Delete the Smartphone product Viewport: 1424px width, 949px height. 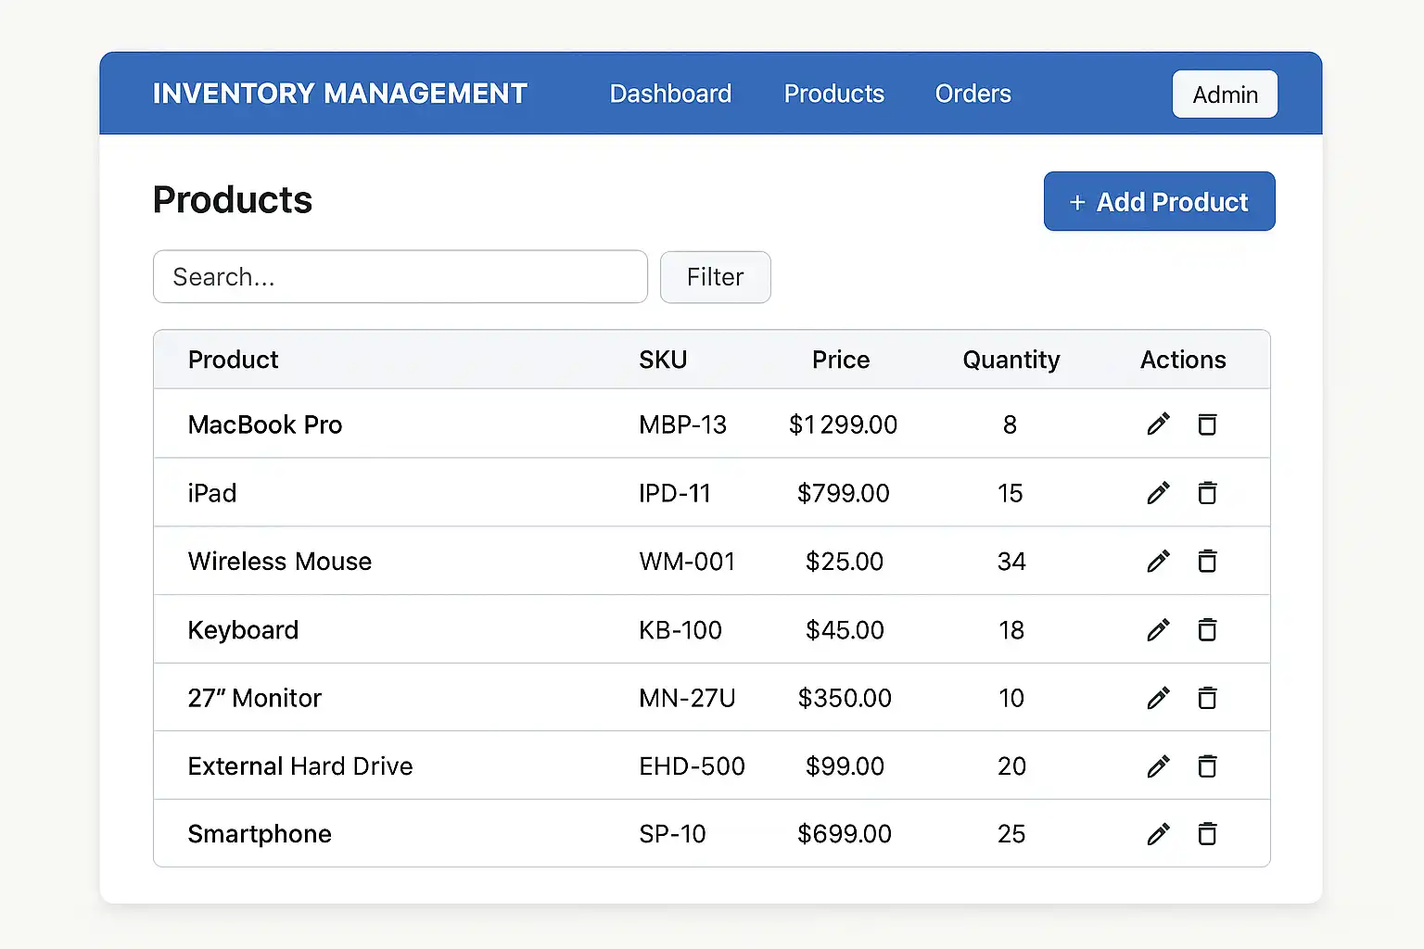click(x=1207, y=834)
